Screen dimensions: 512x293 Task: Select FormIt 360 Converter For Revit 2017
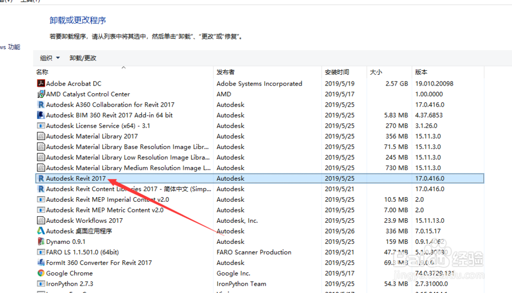(99, 263)
